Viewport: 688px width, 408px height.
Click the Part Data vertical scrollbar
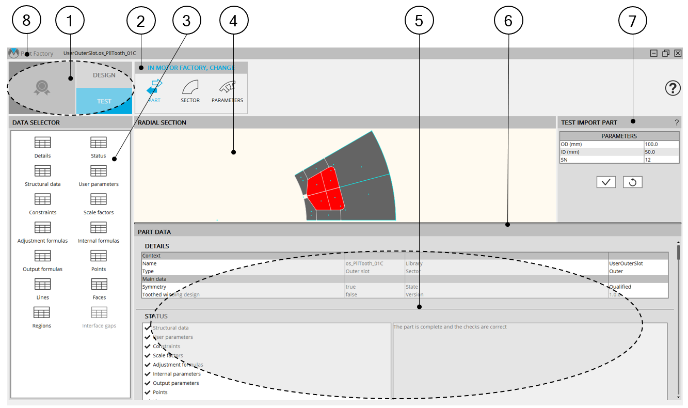pyautogui.click(x=679, y=253)
